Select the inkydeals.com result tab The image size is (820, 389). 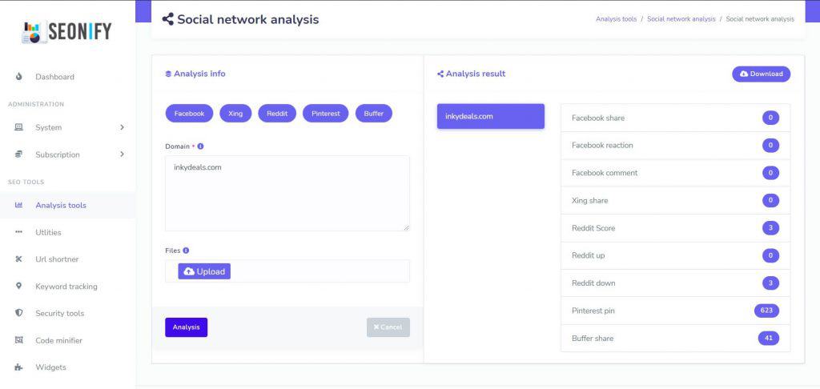click(491, 116)
